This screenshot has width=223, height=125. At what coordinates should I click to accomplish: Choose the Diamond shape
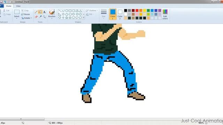click(x=63, y=14)
